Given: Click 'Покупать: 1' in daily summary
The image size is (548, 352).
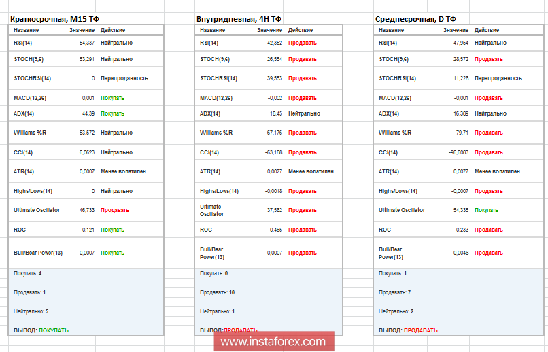Looking at the screenshot, I should 393,273.
